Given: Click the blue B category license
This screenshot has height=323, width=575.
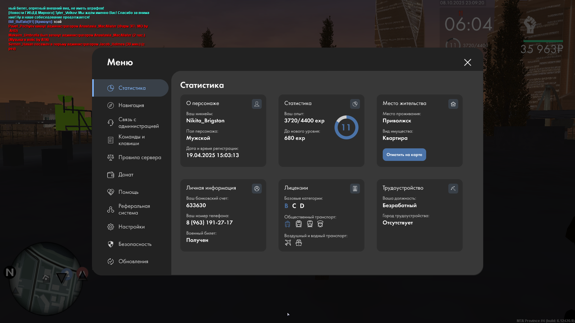Looking at the screenshot, I should 286,206.
